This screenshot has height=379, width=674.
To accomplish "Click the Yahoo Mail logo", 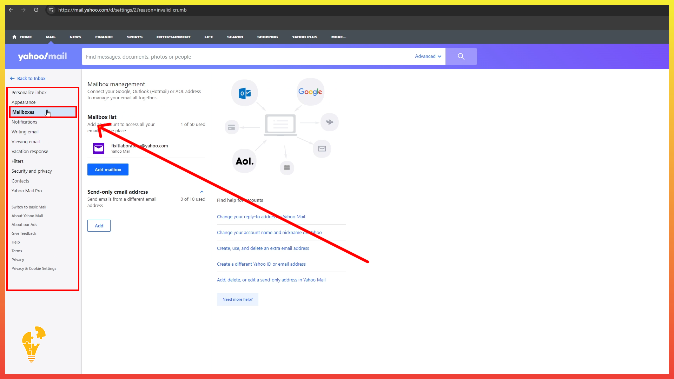I will 42,56.
